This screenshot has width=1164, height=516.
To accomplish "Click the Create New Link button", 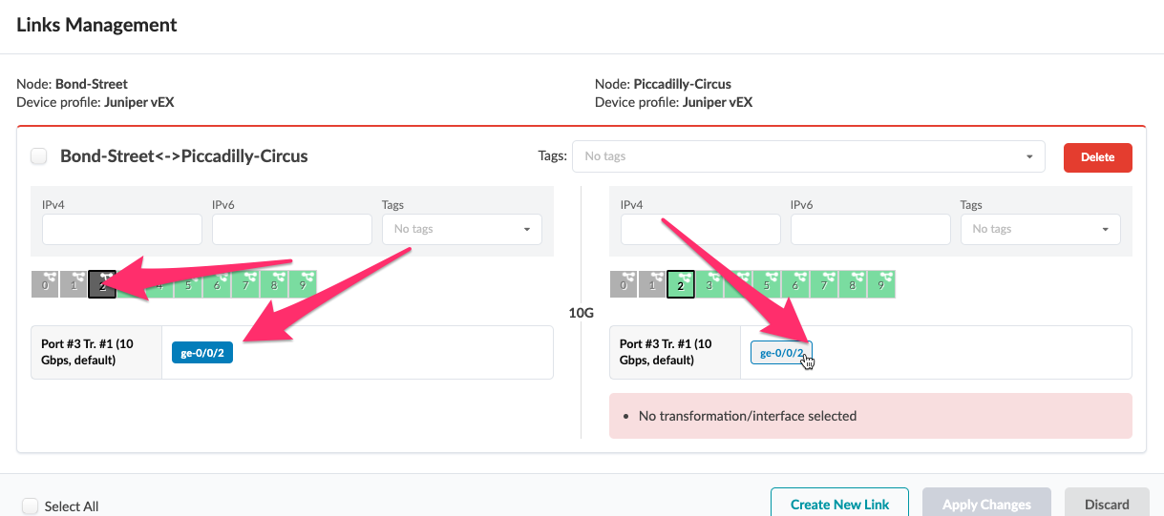I will [839, 504].
